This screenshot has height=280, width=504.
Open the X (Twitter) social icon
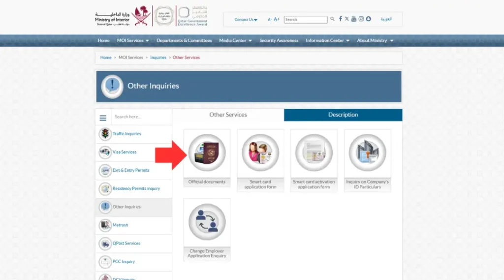coord(347,19)
